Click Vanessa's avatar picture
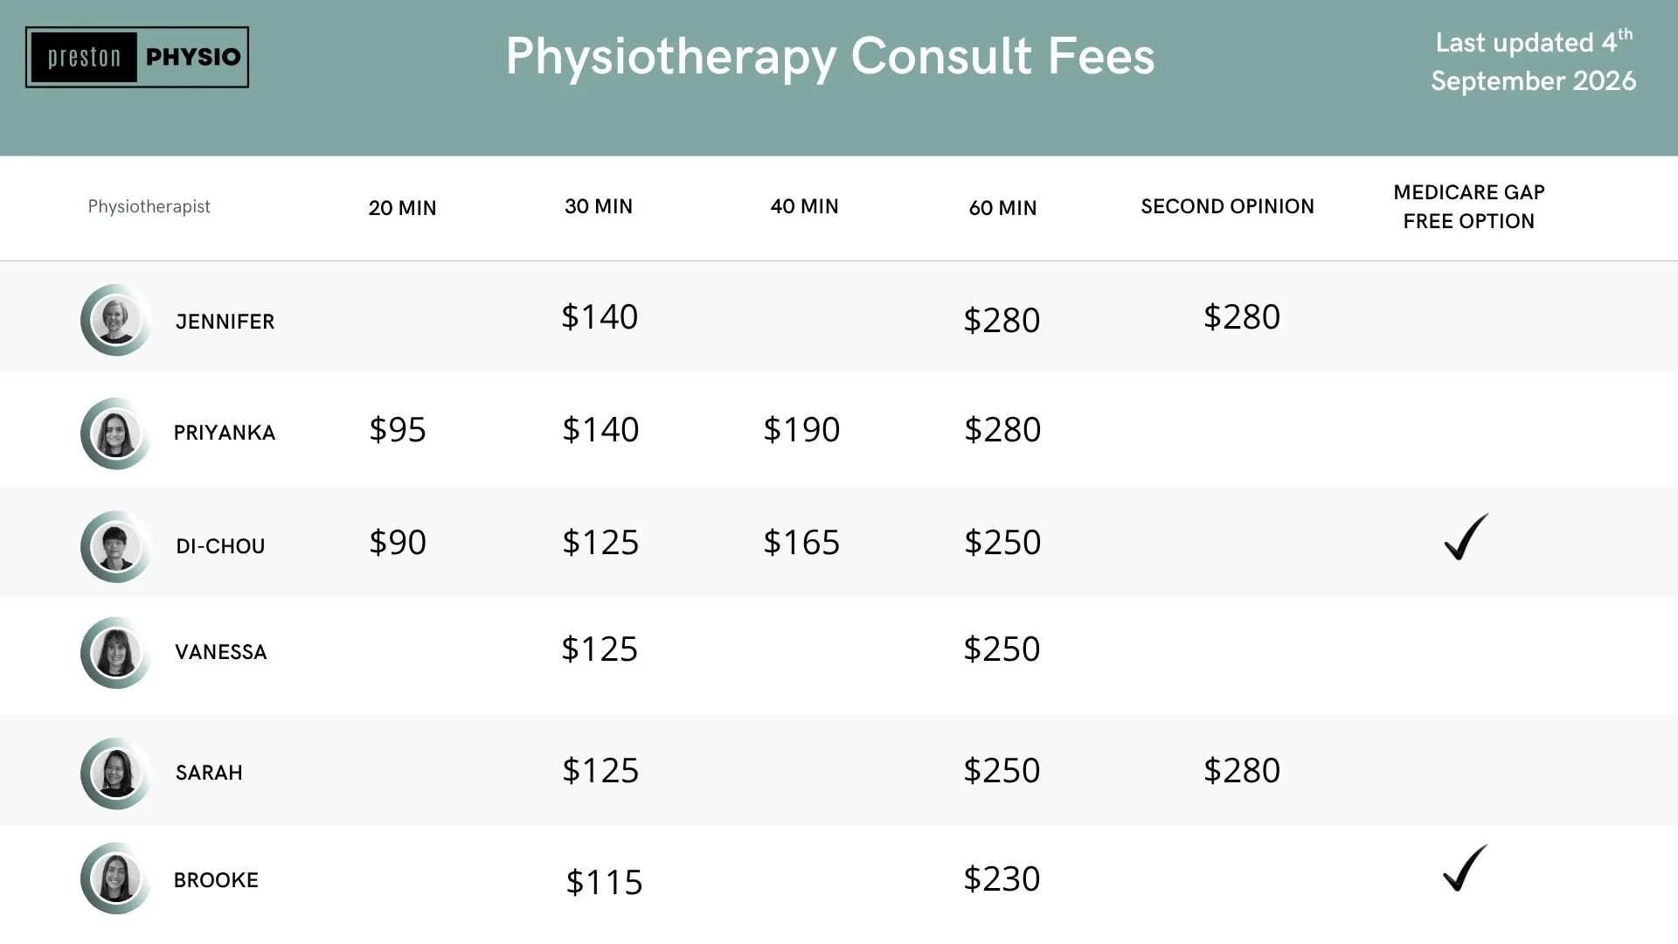The height and width of the screenshot is (944, 1678). pyautogui.click(x=115, y=652)
